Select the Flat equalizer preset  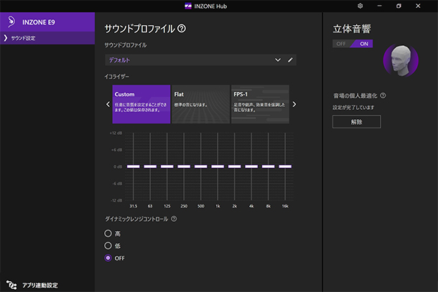pyautogui.click(x=201, y=104)
